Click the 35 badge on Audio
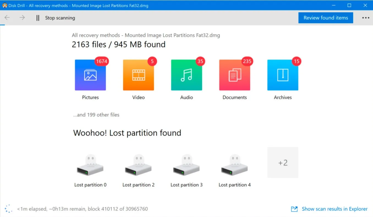 [x=200, y=61]
